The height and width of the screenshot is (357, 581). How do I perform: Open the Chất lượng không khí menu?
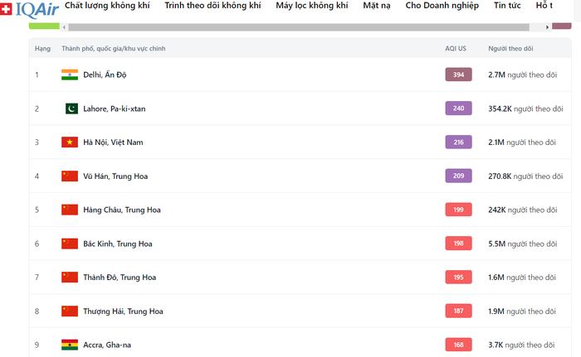(107, 6)
